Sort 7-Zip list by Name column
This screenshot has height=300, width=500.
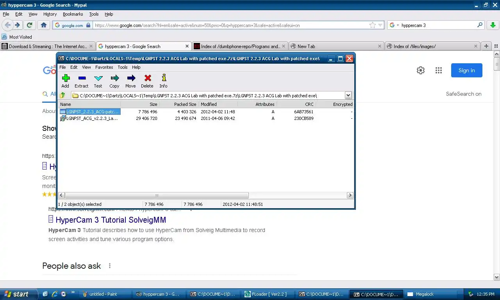(x=89, y=104)
